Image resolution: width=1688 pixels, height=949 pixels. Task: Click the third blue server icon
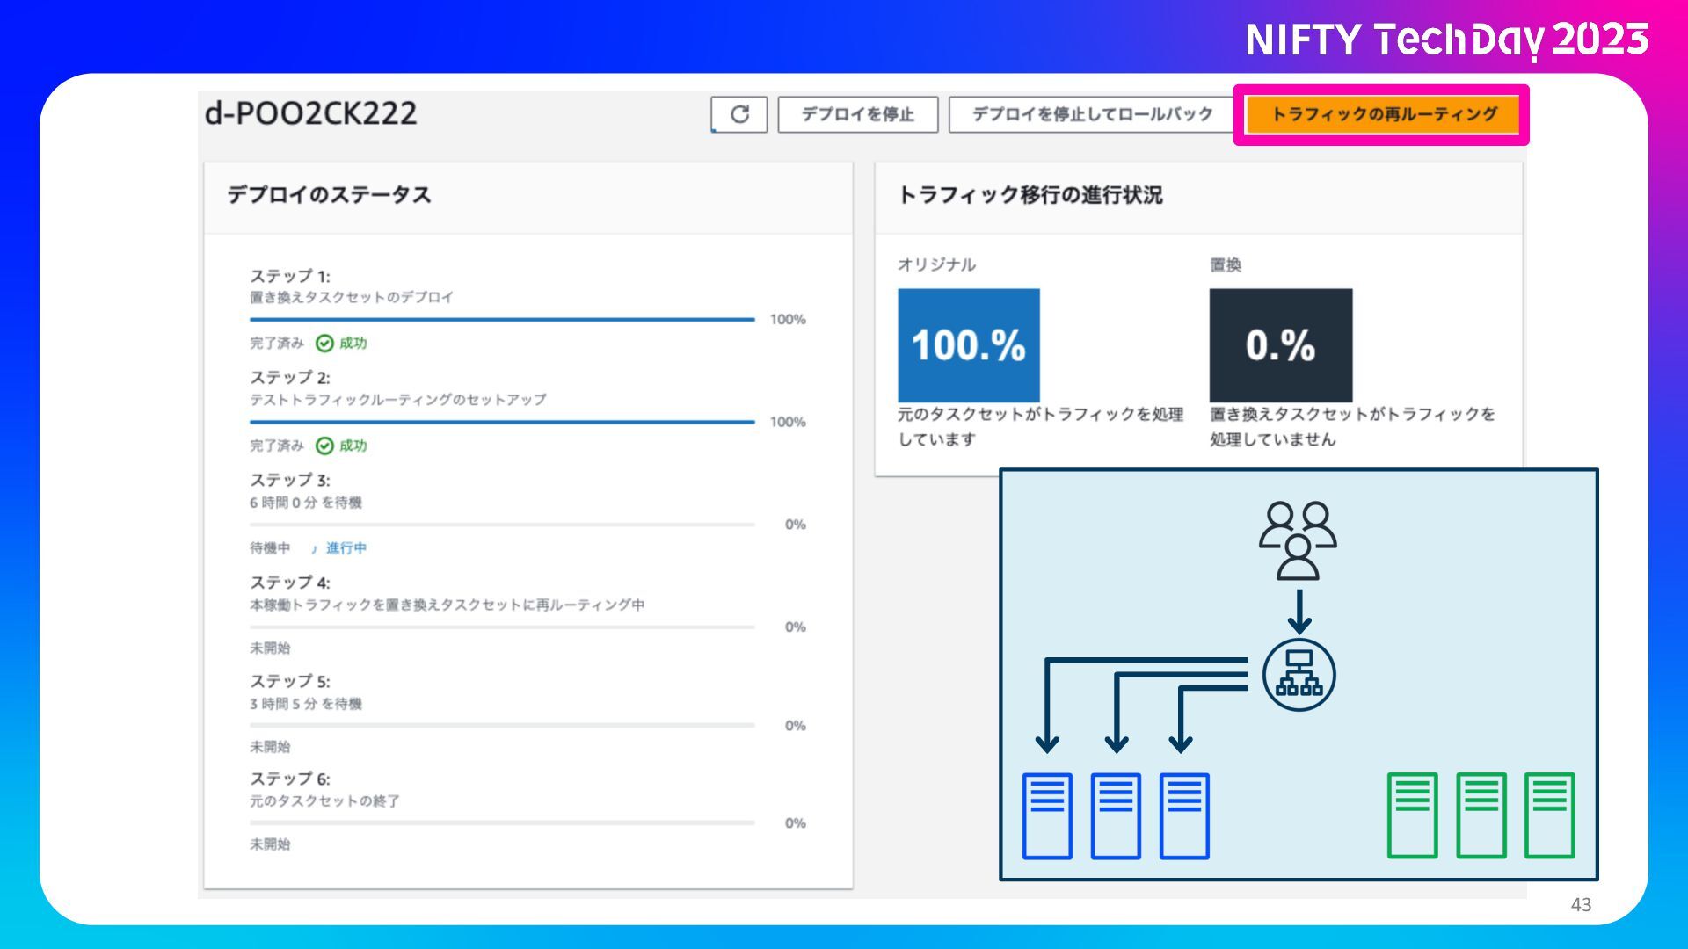click(x=1184, y=815)
